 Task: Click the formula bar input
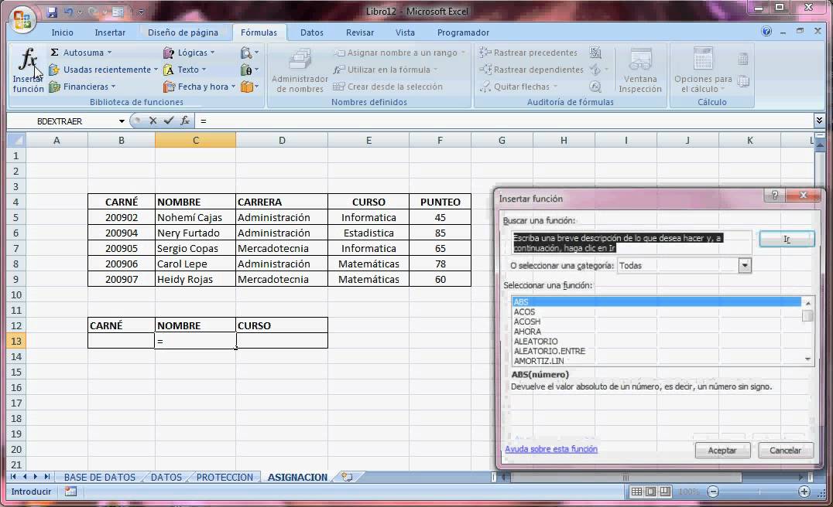tap(504, 121)
